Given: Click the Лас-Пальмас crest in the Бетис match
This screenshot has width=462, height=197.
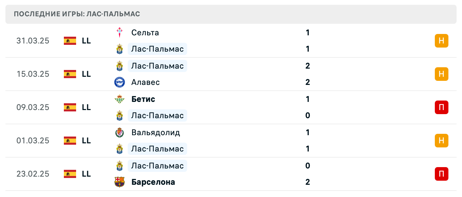Looking at the screenshot, I should 119,115.
